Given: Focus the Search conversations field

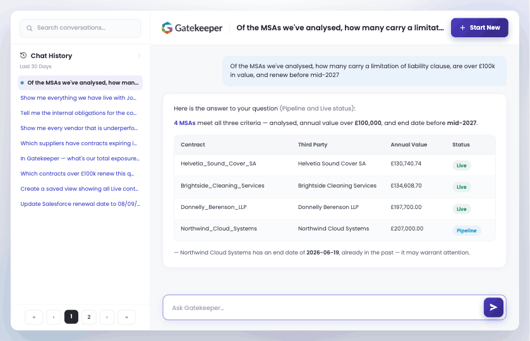Looking at the screenshot, I should [80, 28].
